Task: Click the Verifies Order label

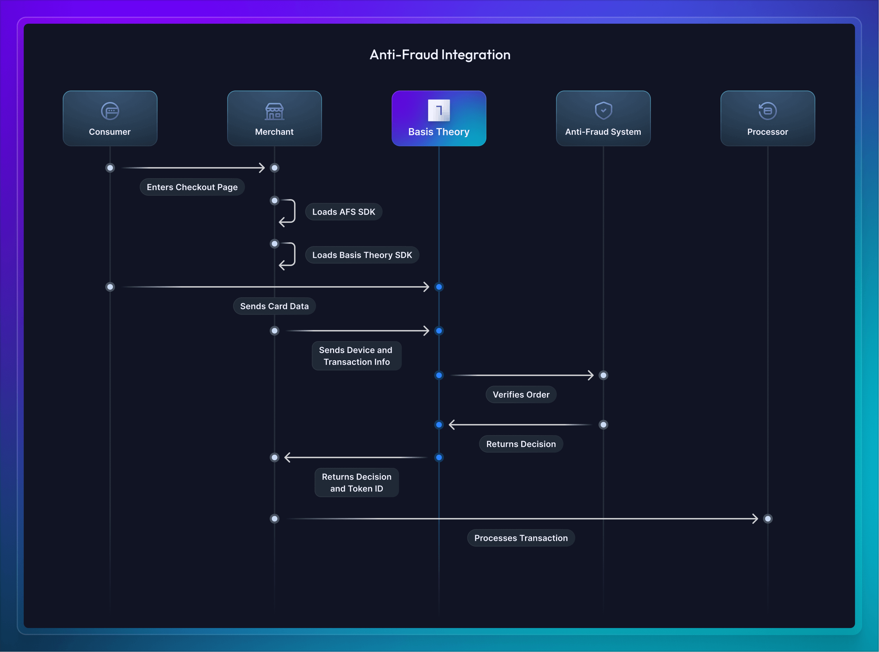Action: point(521,395)
